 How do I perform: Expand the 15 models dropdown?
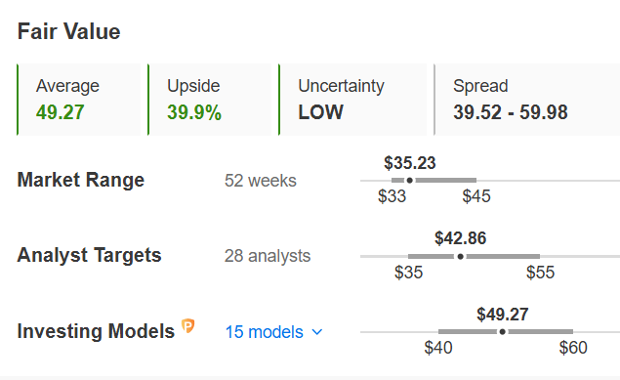(274, 332)
